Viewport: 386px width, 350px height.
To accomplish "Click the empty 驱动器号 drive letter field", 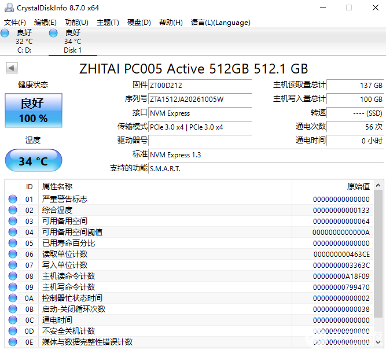I will (200, 141).
